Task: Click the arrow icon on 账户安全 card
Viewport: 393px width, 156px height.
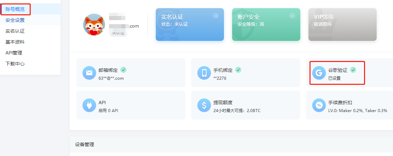Action: point(292,16)
